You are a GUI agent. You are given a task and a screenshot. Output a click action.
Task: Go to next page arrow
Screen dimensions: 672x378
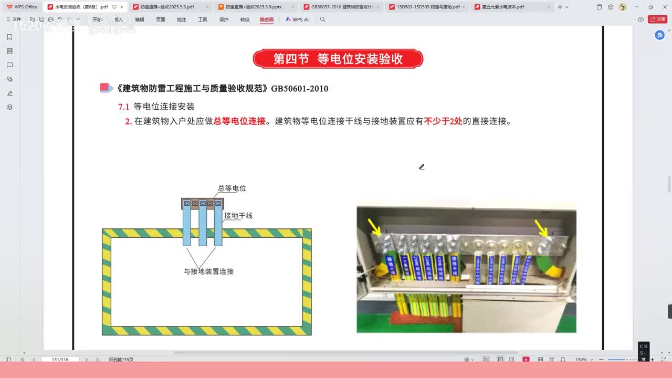(x=86, y=360)
